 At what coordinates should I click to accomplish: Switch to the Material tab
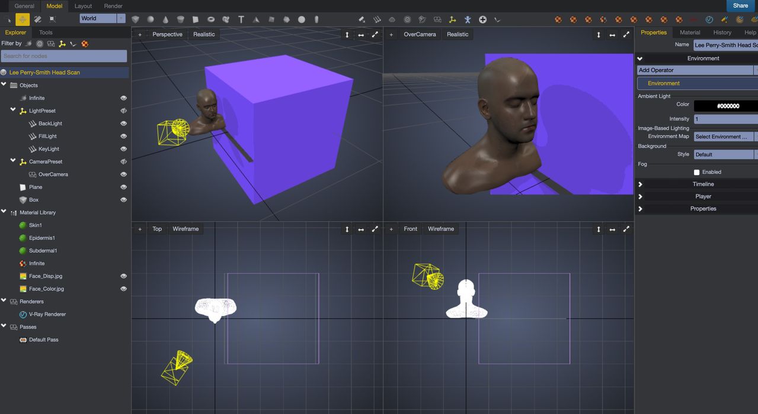689,33
